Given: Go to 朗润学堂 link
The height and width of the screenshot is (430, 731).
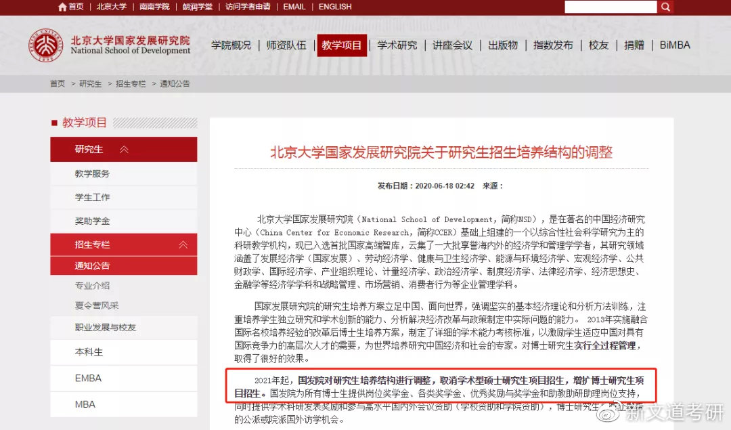Looking at the screenshot, I should click(197, 7).
